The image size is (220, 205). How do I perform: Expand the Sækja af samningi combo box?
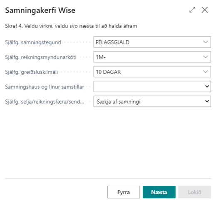click(152, 101)
